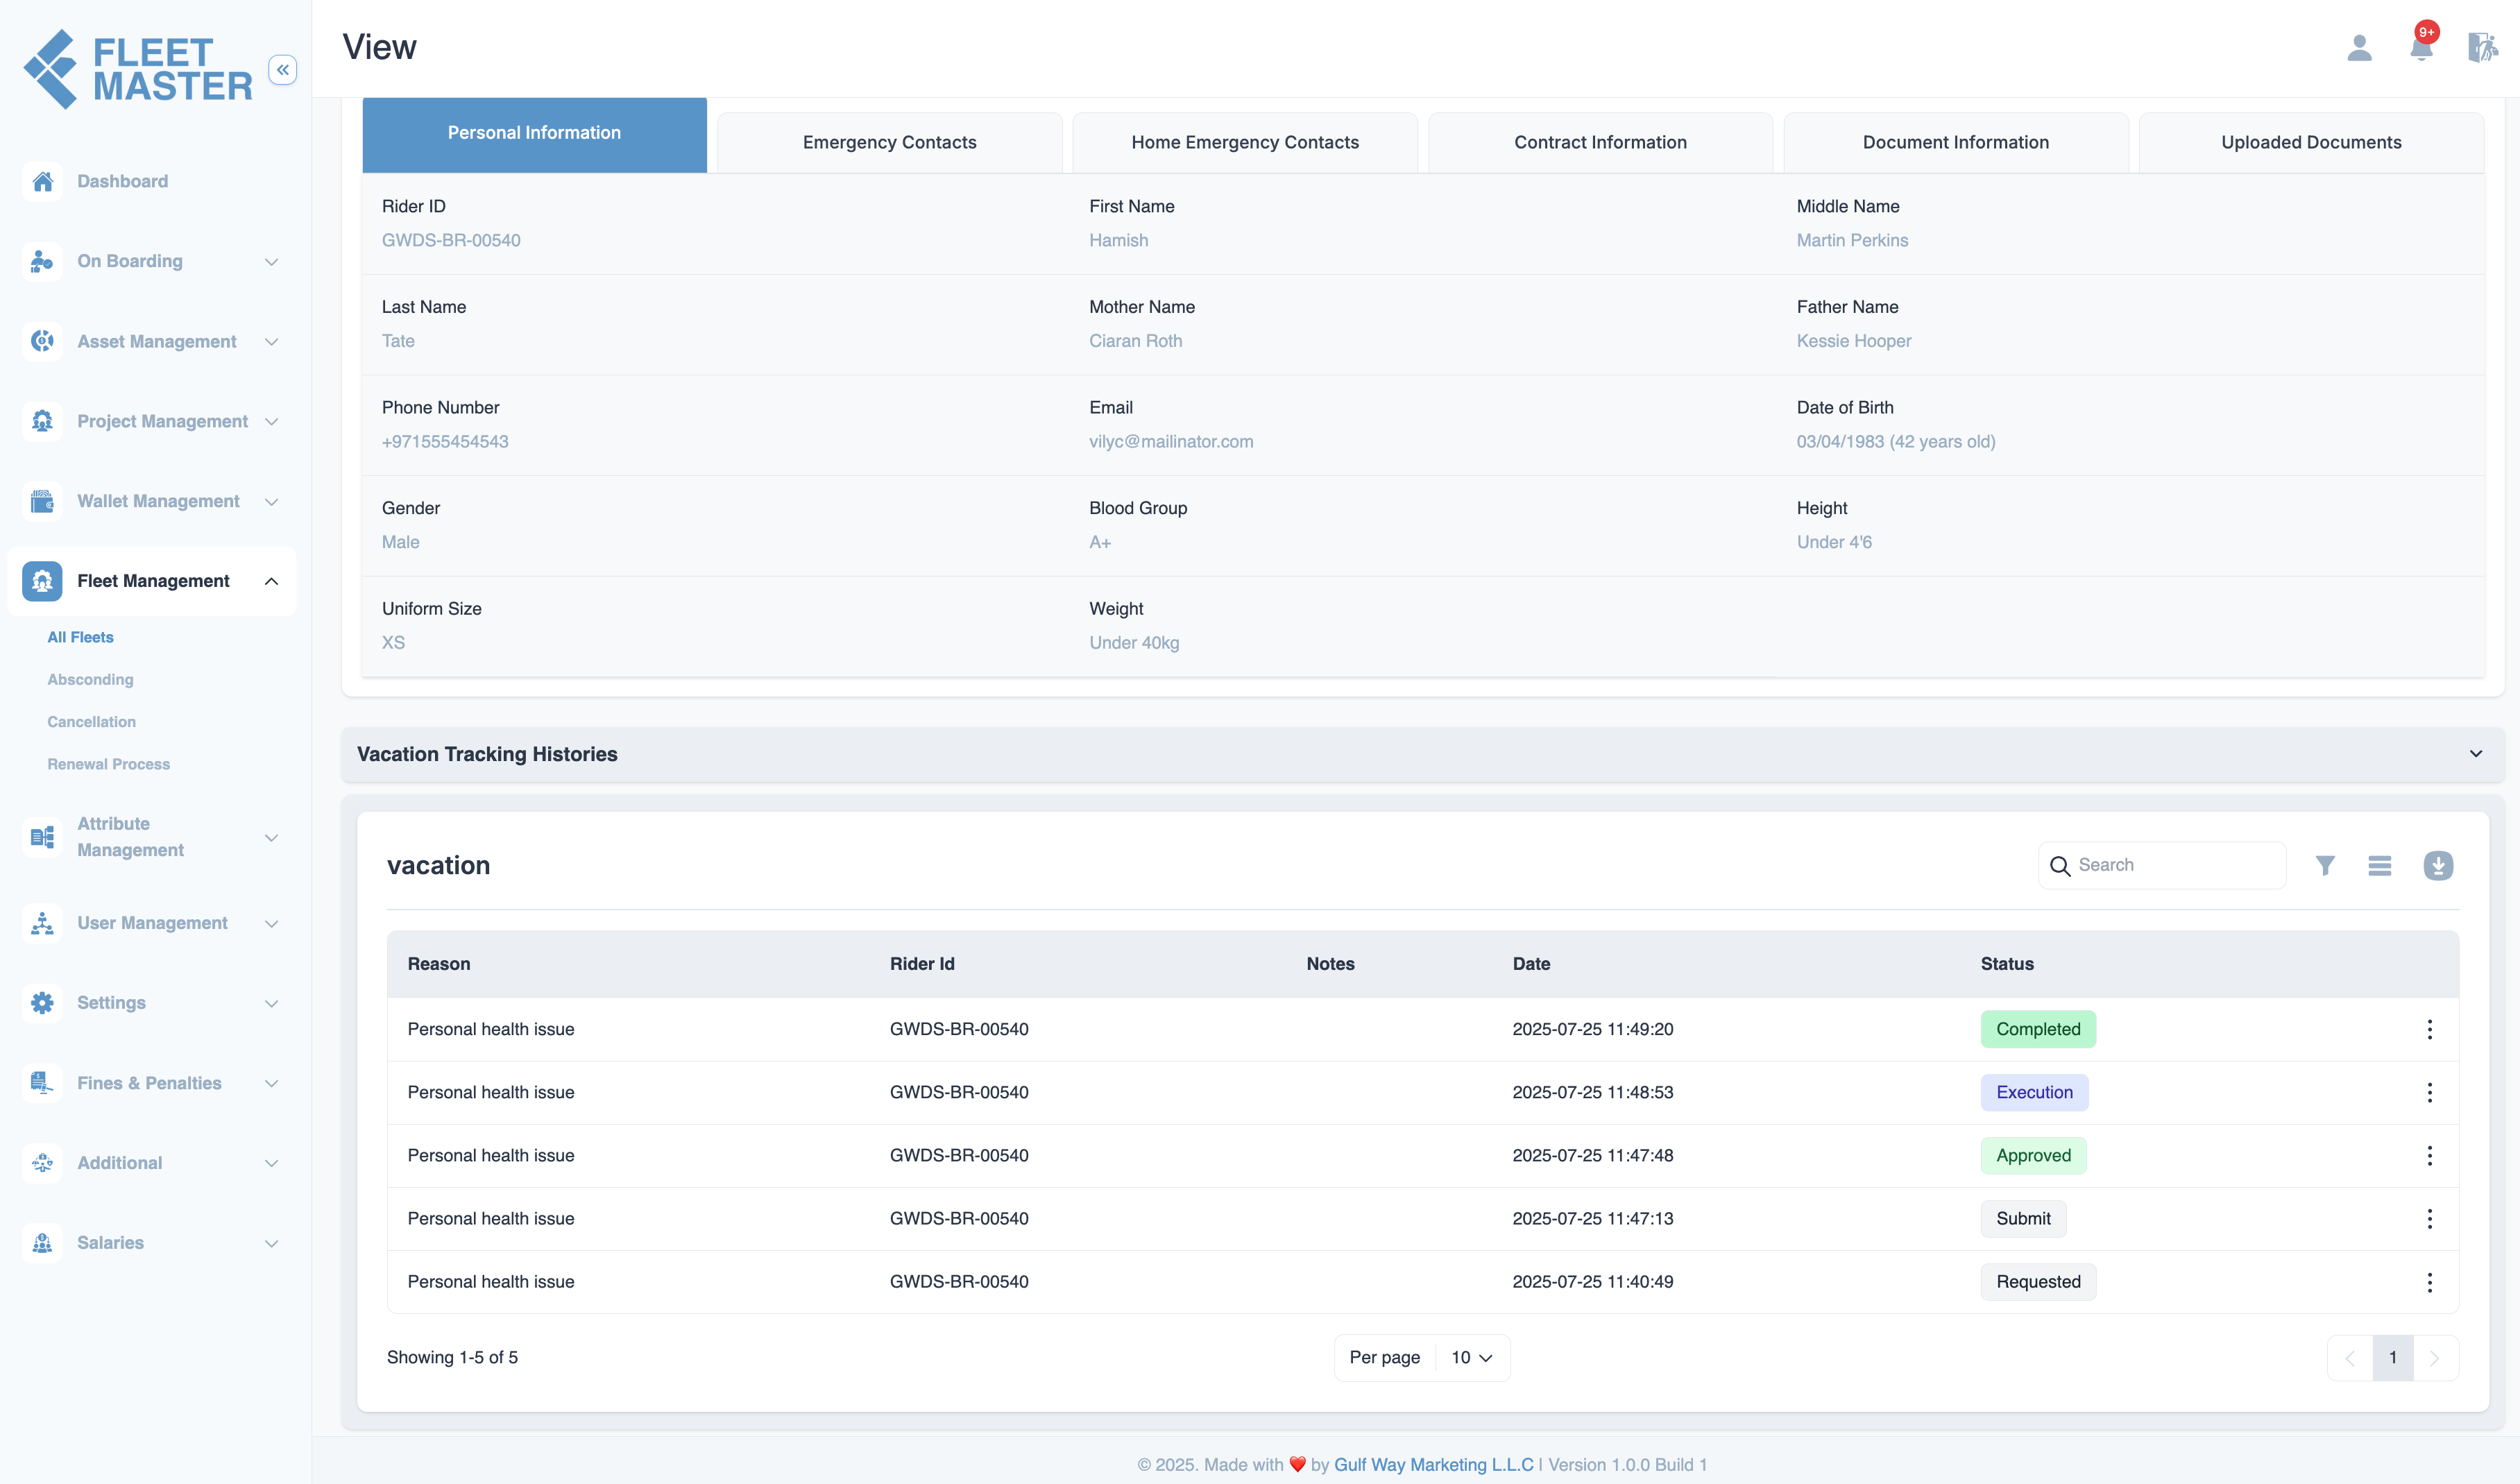This screenshot has width=2520, height=1484.
Task: Sort by the Reason column header
Action: coord(438,964)
